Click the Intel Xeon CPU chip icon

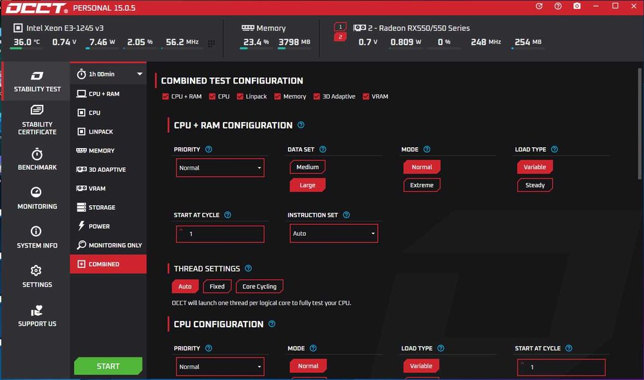coord(18,28)
